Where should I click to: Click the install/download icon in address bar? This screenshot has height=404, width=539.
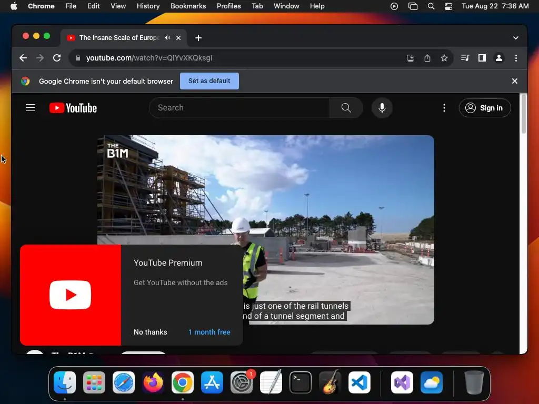tap(411, 58)
